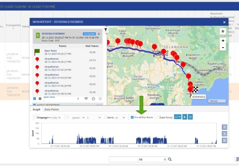Click the plus icon beside Complete badge

click(x=99, y=34)
